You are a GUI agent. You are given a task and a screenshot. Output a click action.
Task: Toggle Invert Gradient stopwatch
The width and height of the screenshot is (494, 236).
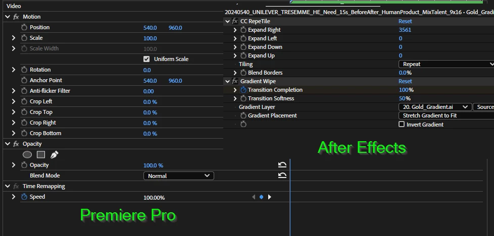(243, 125)
